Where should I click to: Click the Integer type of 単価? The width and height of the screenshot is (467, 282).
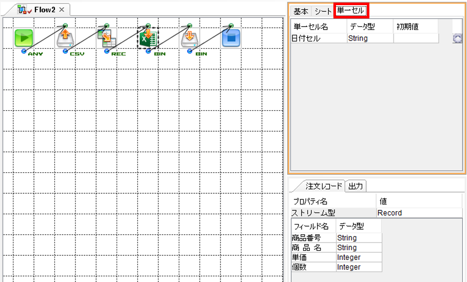[359, 257]
